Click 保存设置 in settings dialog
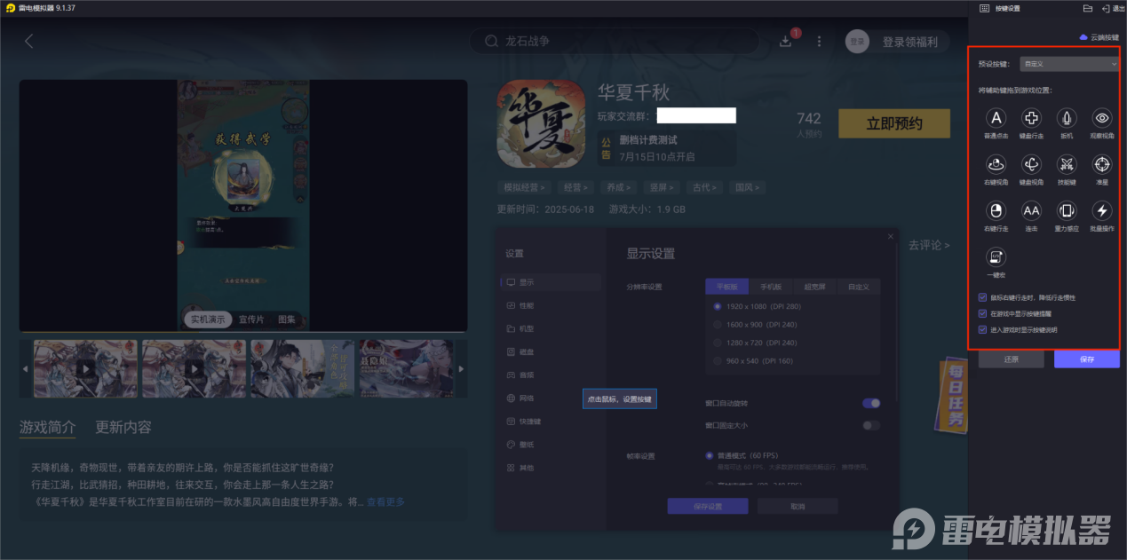 pyautogui.click(x=708, y=506)
